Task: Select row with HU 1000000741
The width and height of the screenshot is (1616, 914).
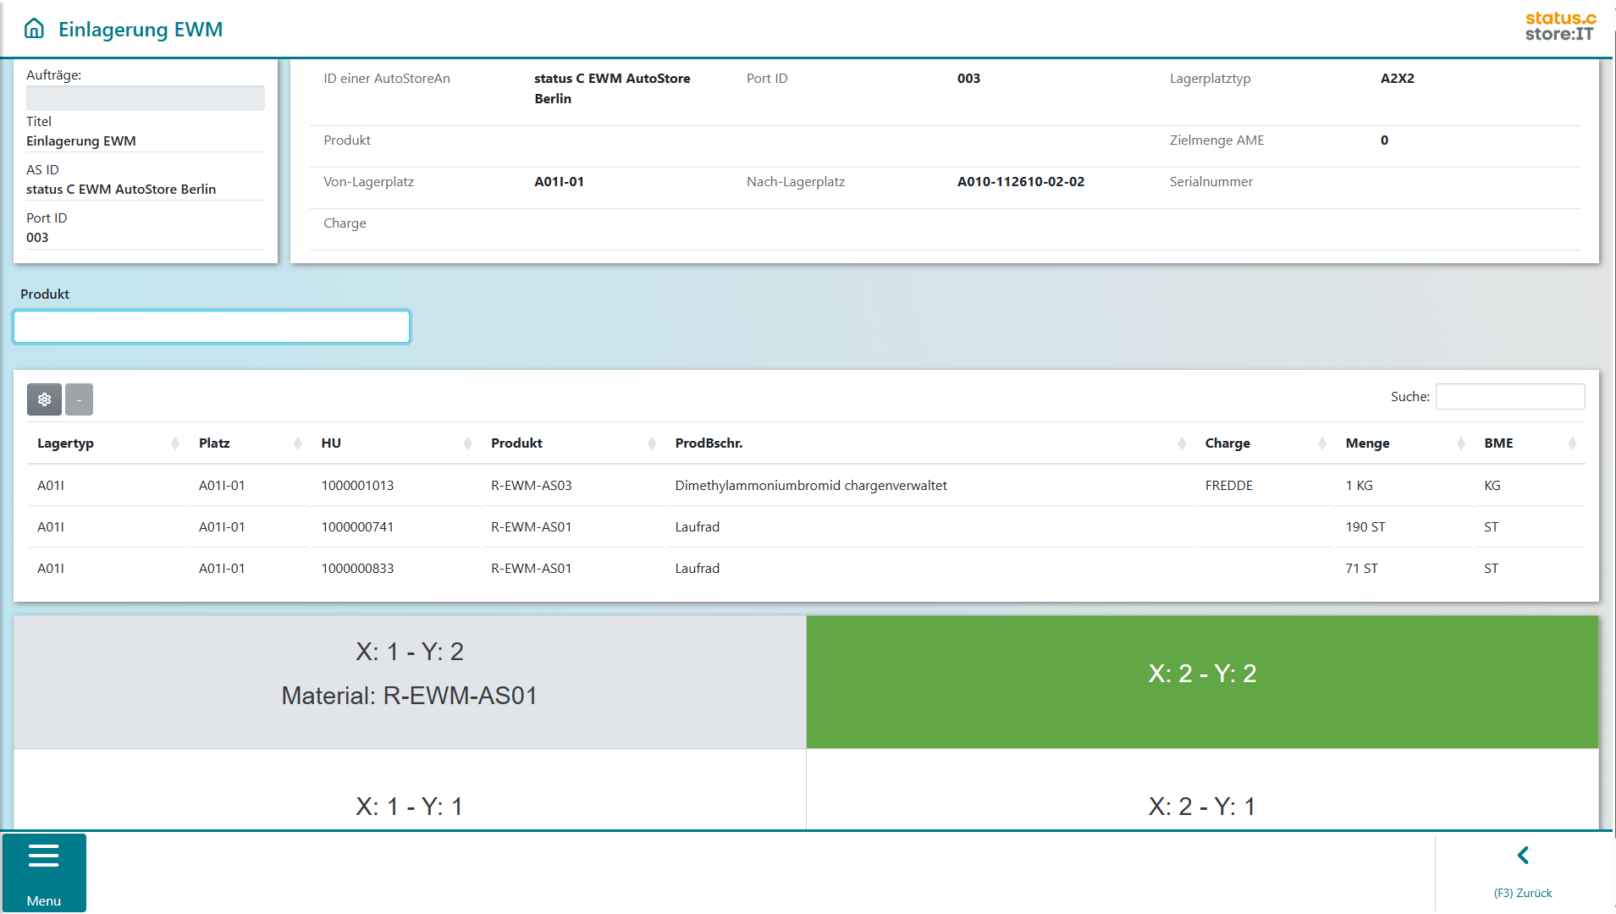Action: pos(357,527)
